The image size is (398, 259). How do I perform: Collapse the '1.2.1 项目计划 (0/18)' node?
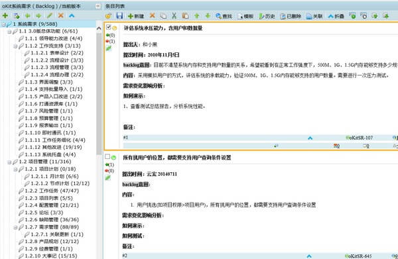point(15,170)
